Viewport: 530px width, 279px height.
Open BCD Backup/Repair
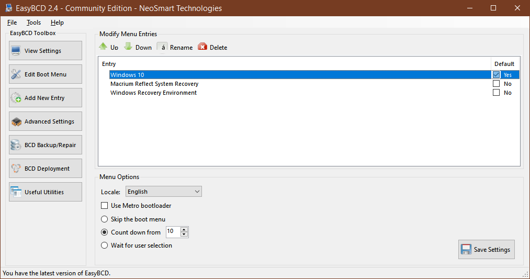pos(46,145)
